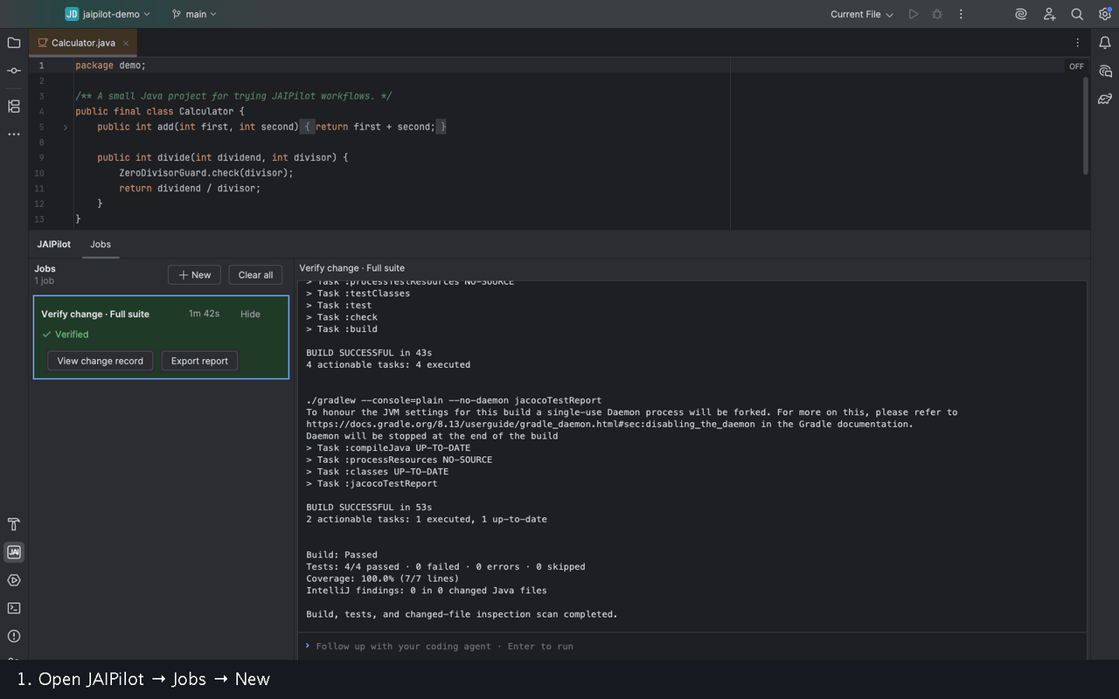Screen dimensions: 1119x699
Task: Open the Commit tool window icon
Action: (14, 71)
